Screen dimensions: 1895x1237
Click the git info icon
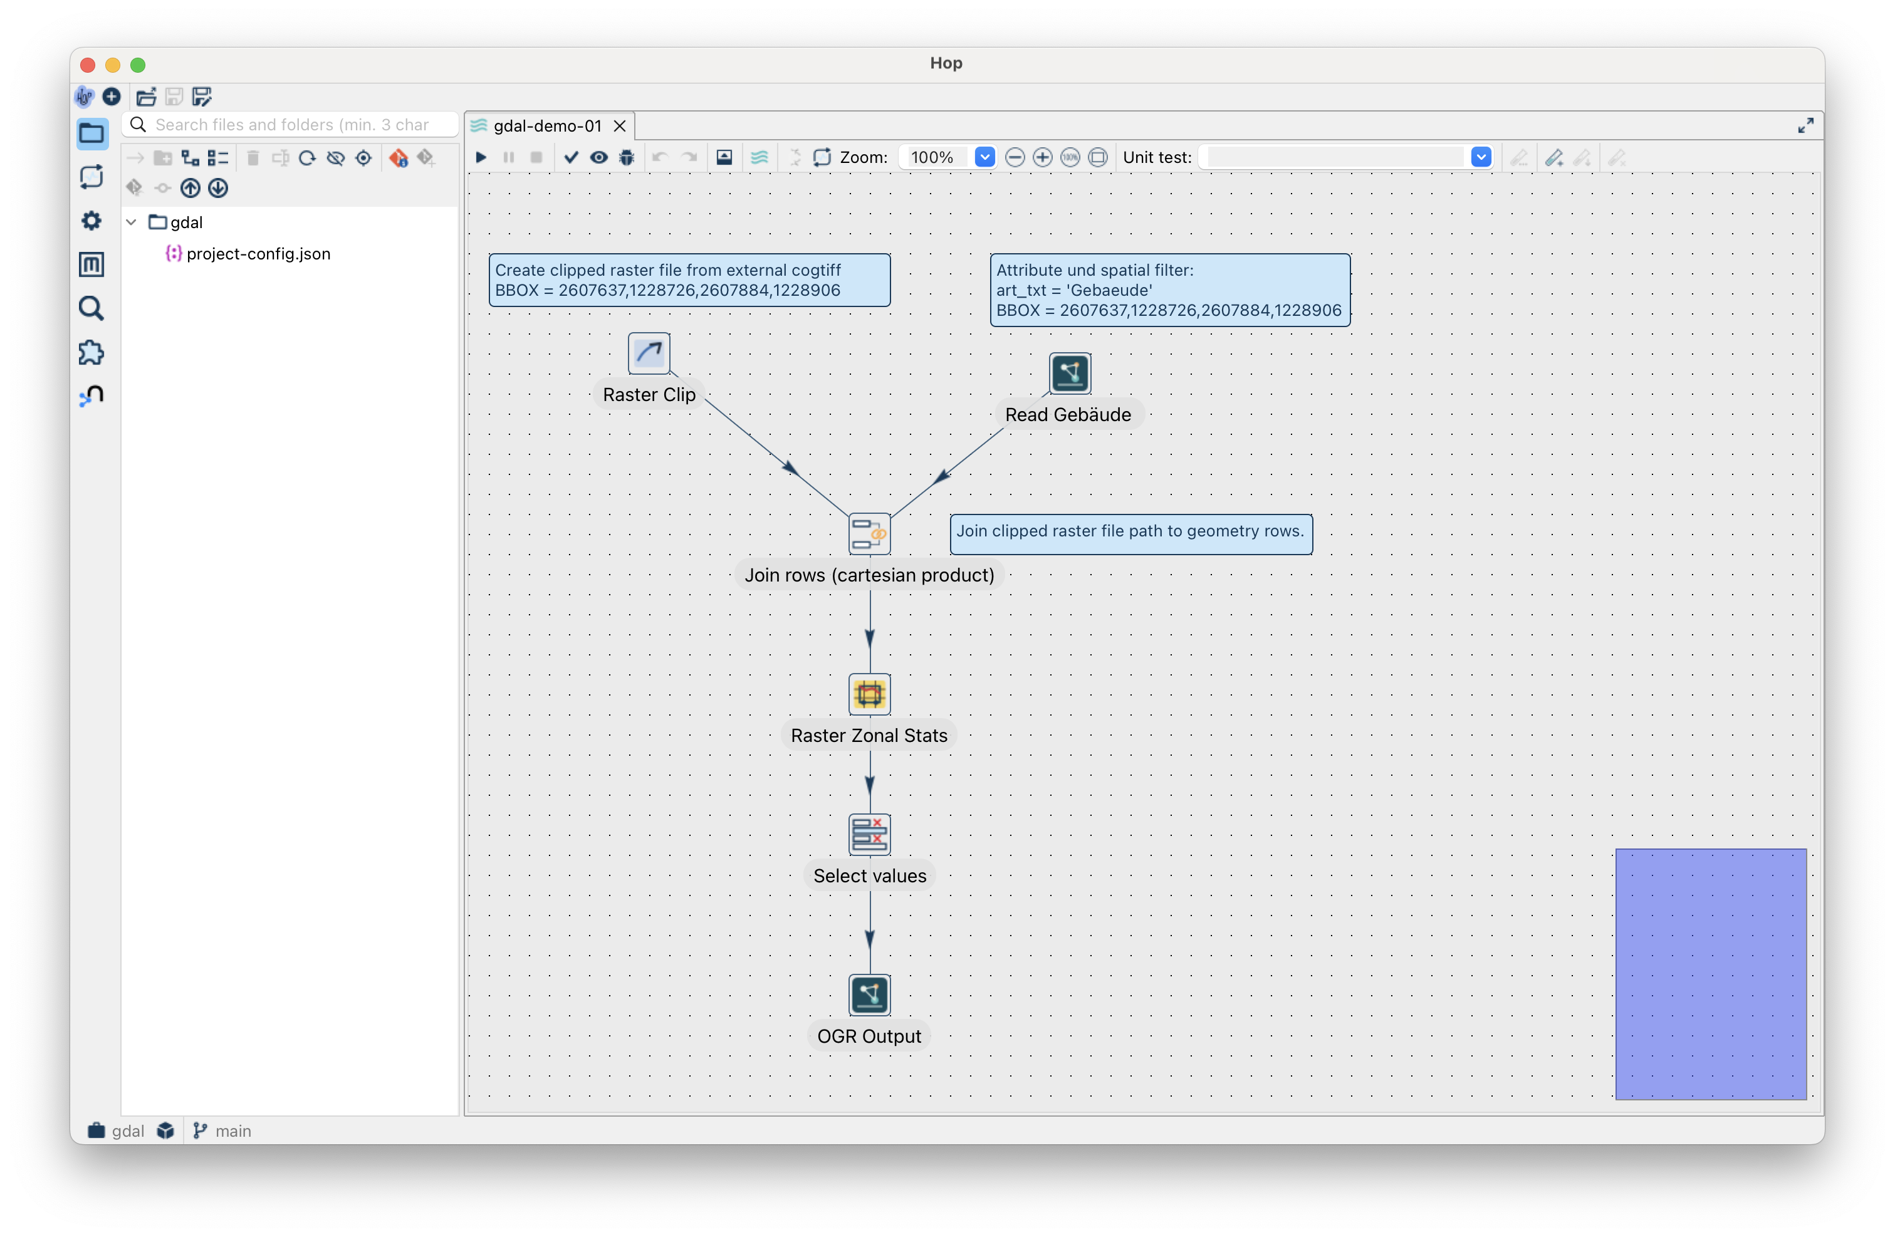pyautogui.click(x=398, y=159)
